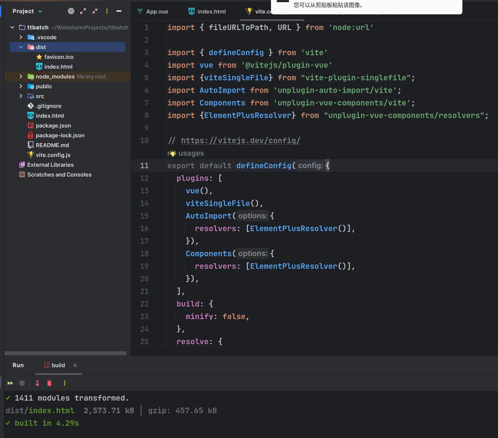Select the .gitignore file
The height and width of the screenshot is (438, 498).
(x=48, y=106)
